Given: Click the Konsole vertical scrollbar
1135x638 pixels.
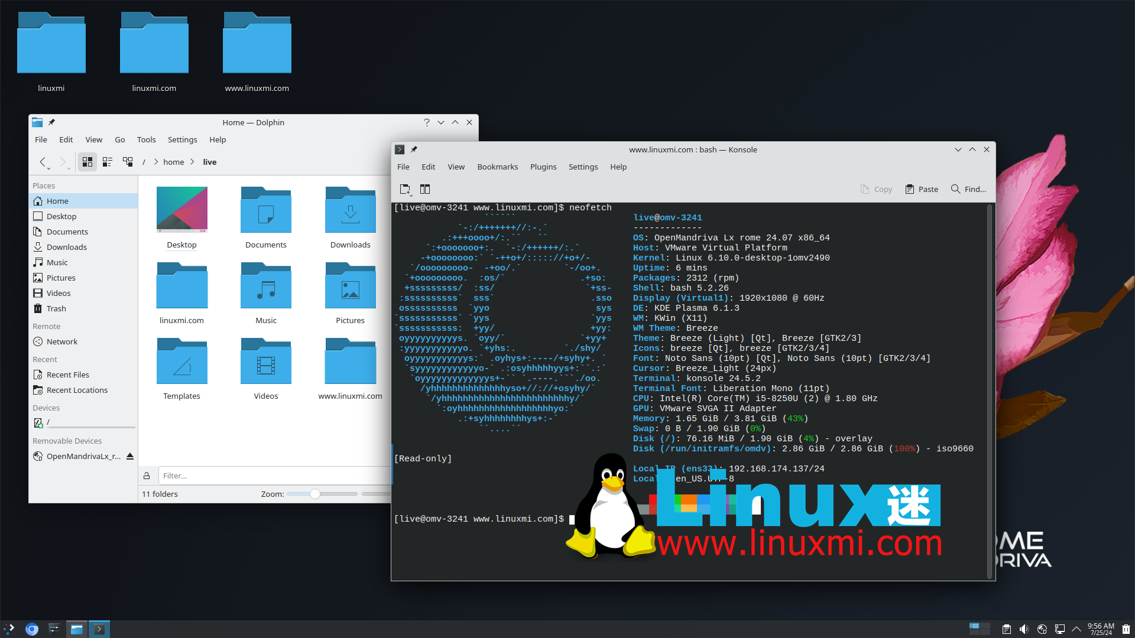Looking at the screenshot, I should tap(990, 391).
